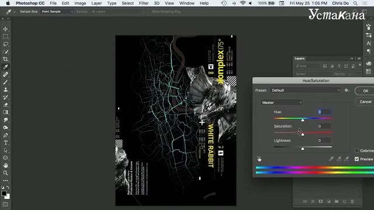Select the Lasso tool
The image size is (374, 210).
click(5, 44)
